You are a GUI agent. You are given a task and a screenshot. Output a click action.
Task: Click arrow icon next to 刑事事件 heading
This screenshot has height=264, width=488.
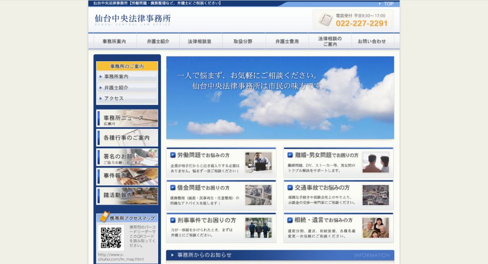[173, 220]
